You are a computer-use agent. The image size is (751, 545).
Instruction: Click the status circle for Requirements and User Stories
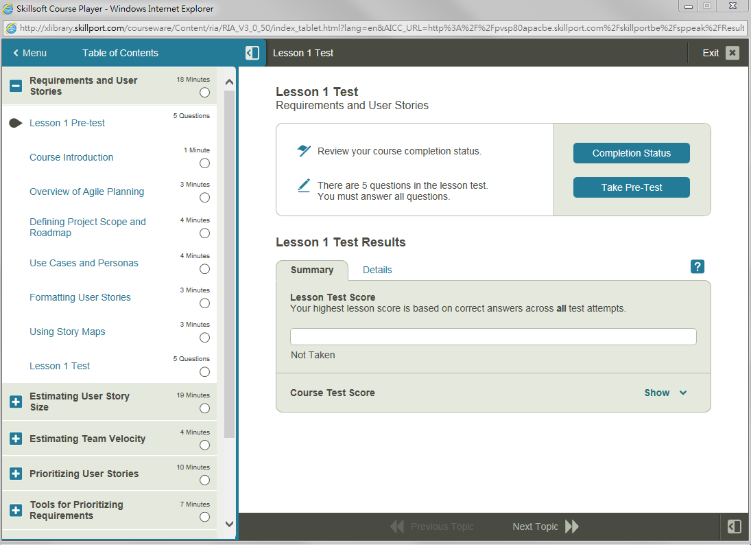pyautogui.click(x=204, y=93)
